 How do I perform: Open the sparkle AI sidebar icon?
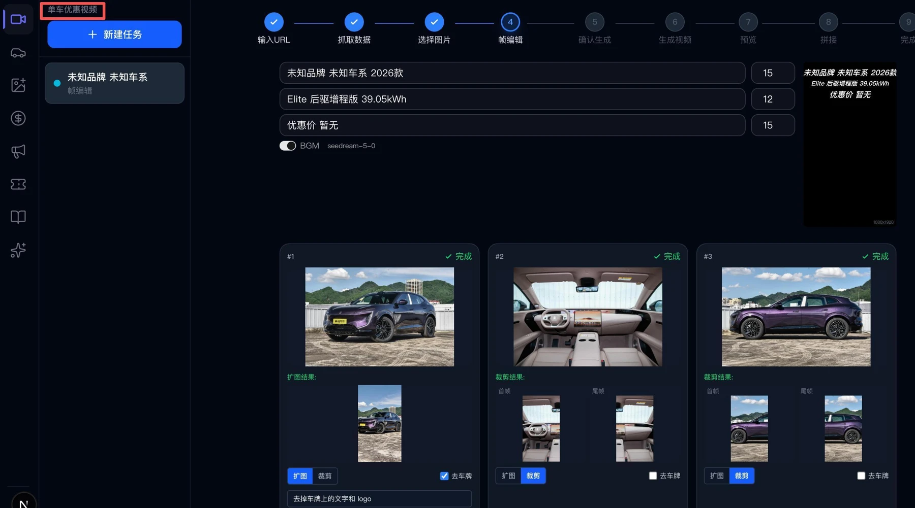18,250
